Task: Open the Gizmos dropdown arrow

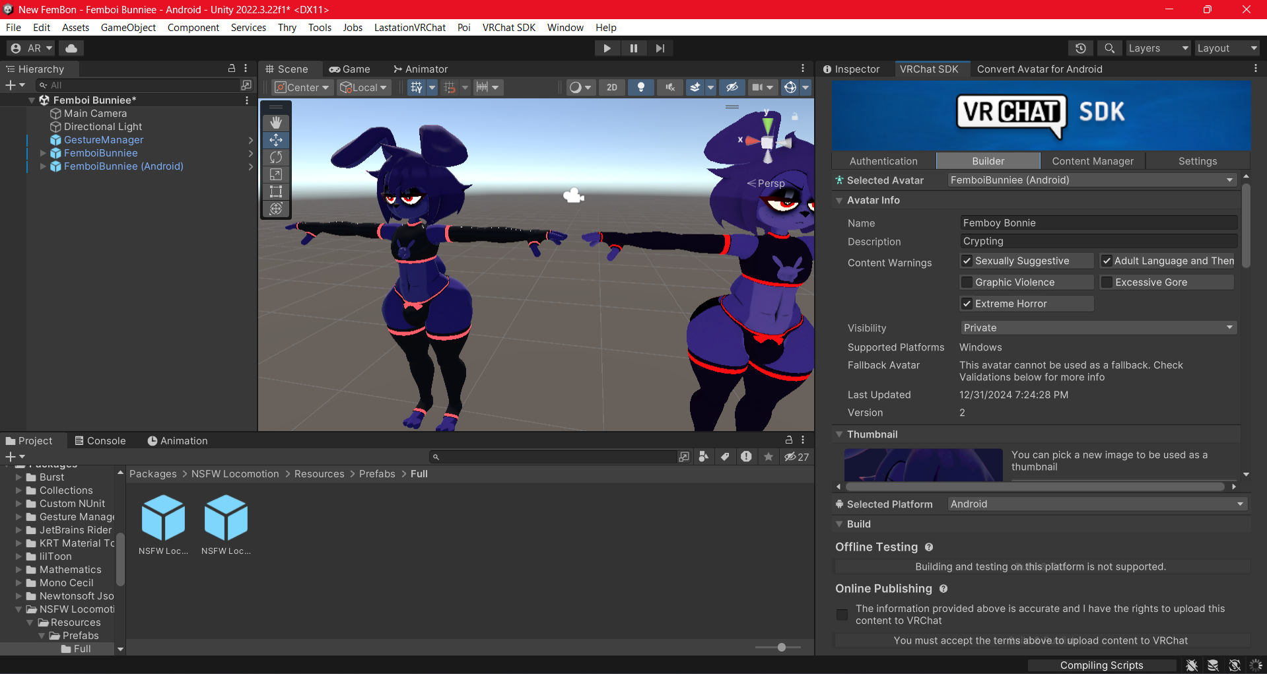Action: [805, 87]
